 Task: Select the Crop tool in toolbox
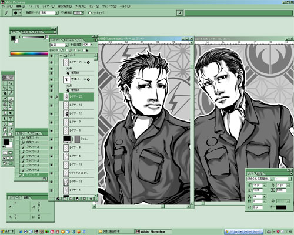click(5, 93)
